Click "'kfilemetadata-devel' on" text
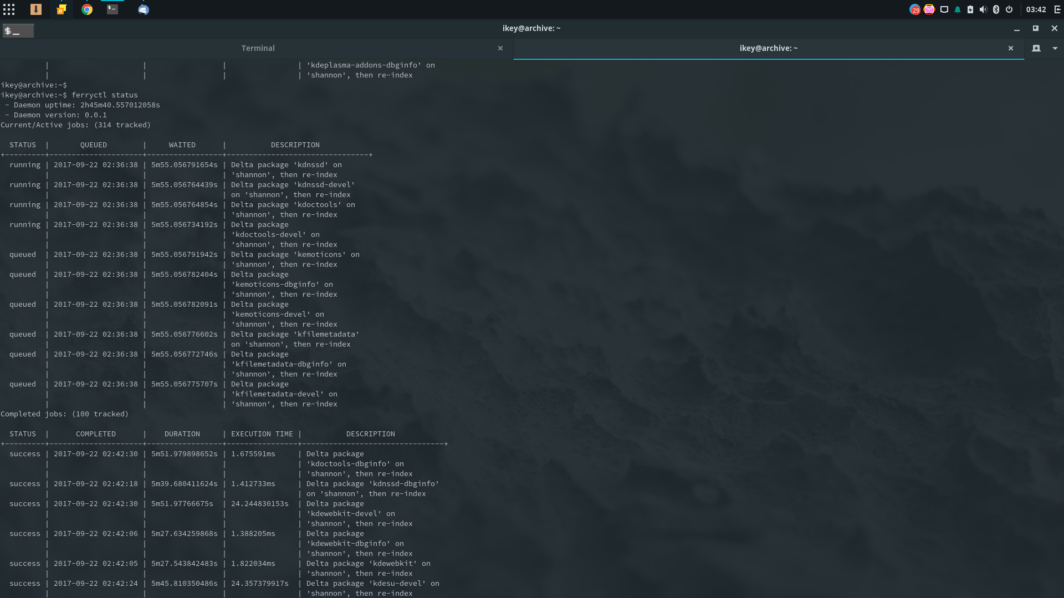The image size is (1064, 598). [284, 394]
